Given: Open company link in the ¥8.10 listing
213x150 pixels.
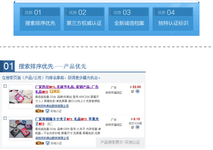Looking at the screenshot, I should point(52,138).
